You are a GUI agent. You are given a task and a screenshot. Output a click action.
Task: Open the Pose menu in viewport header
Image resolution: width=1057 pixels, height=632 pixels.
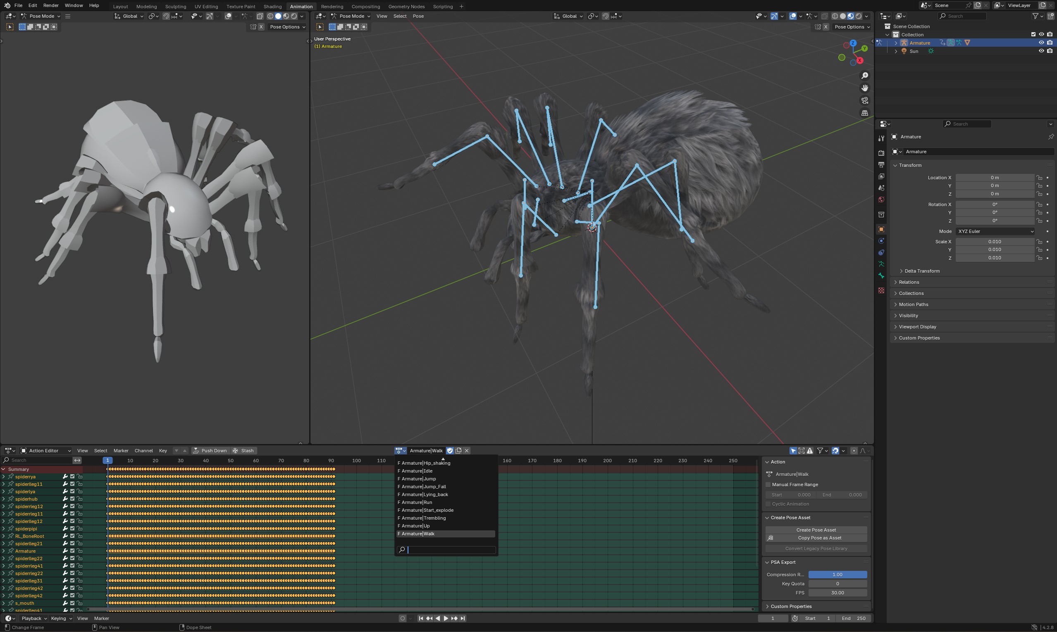[x=418, y=16]
